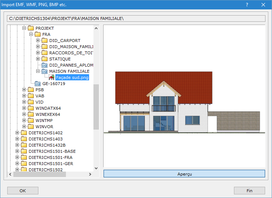Expand the PSB folder node

pos(24,90)
